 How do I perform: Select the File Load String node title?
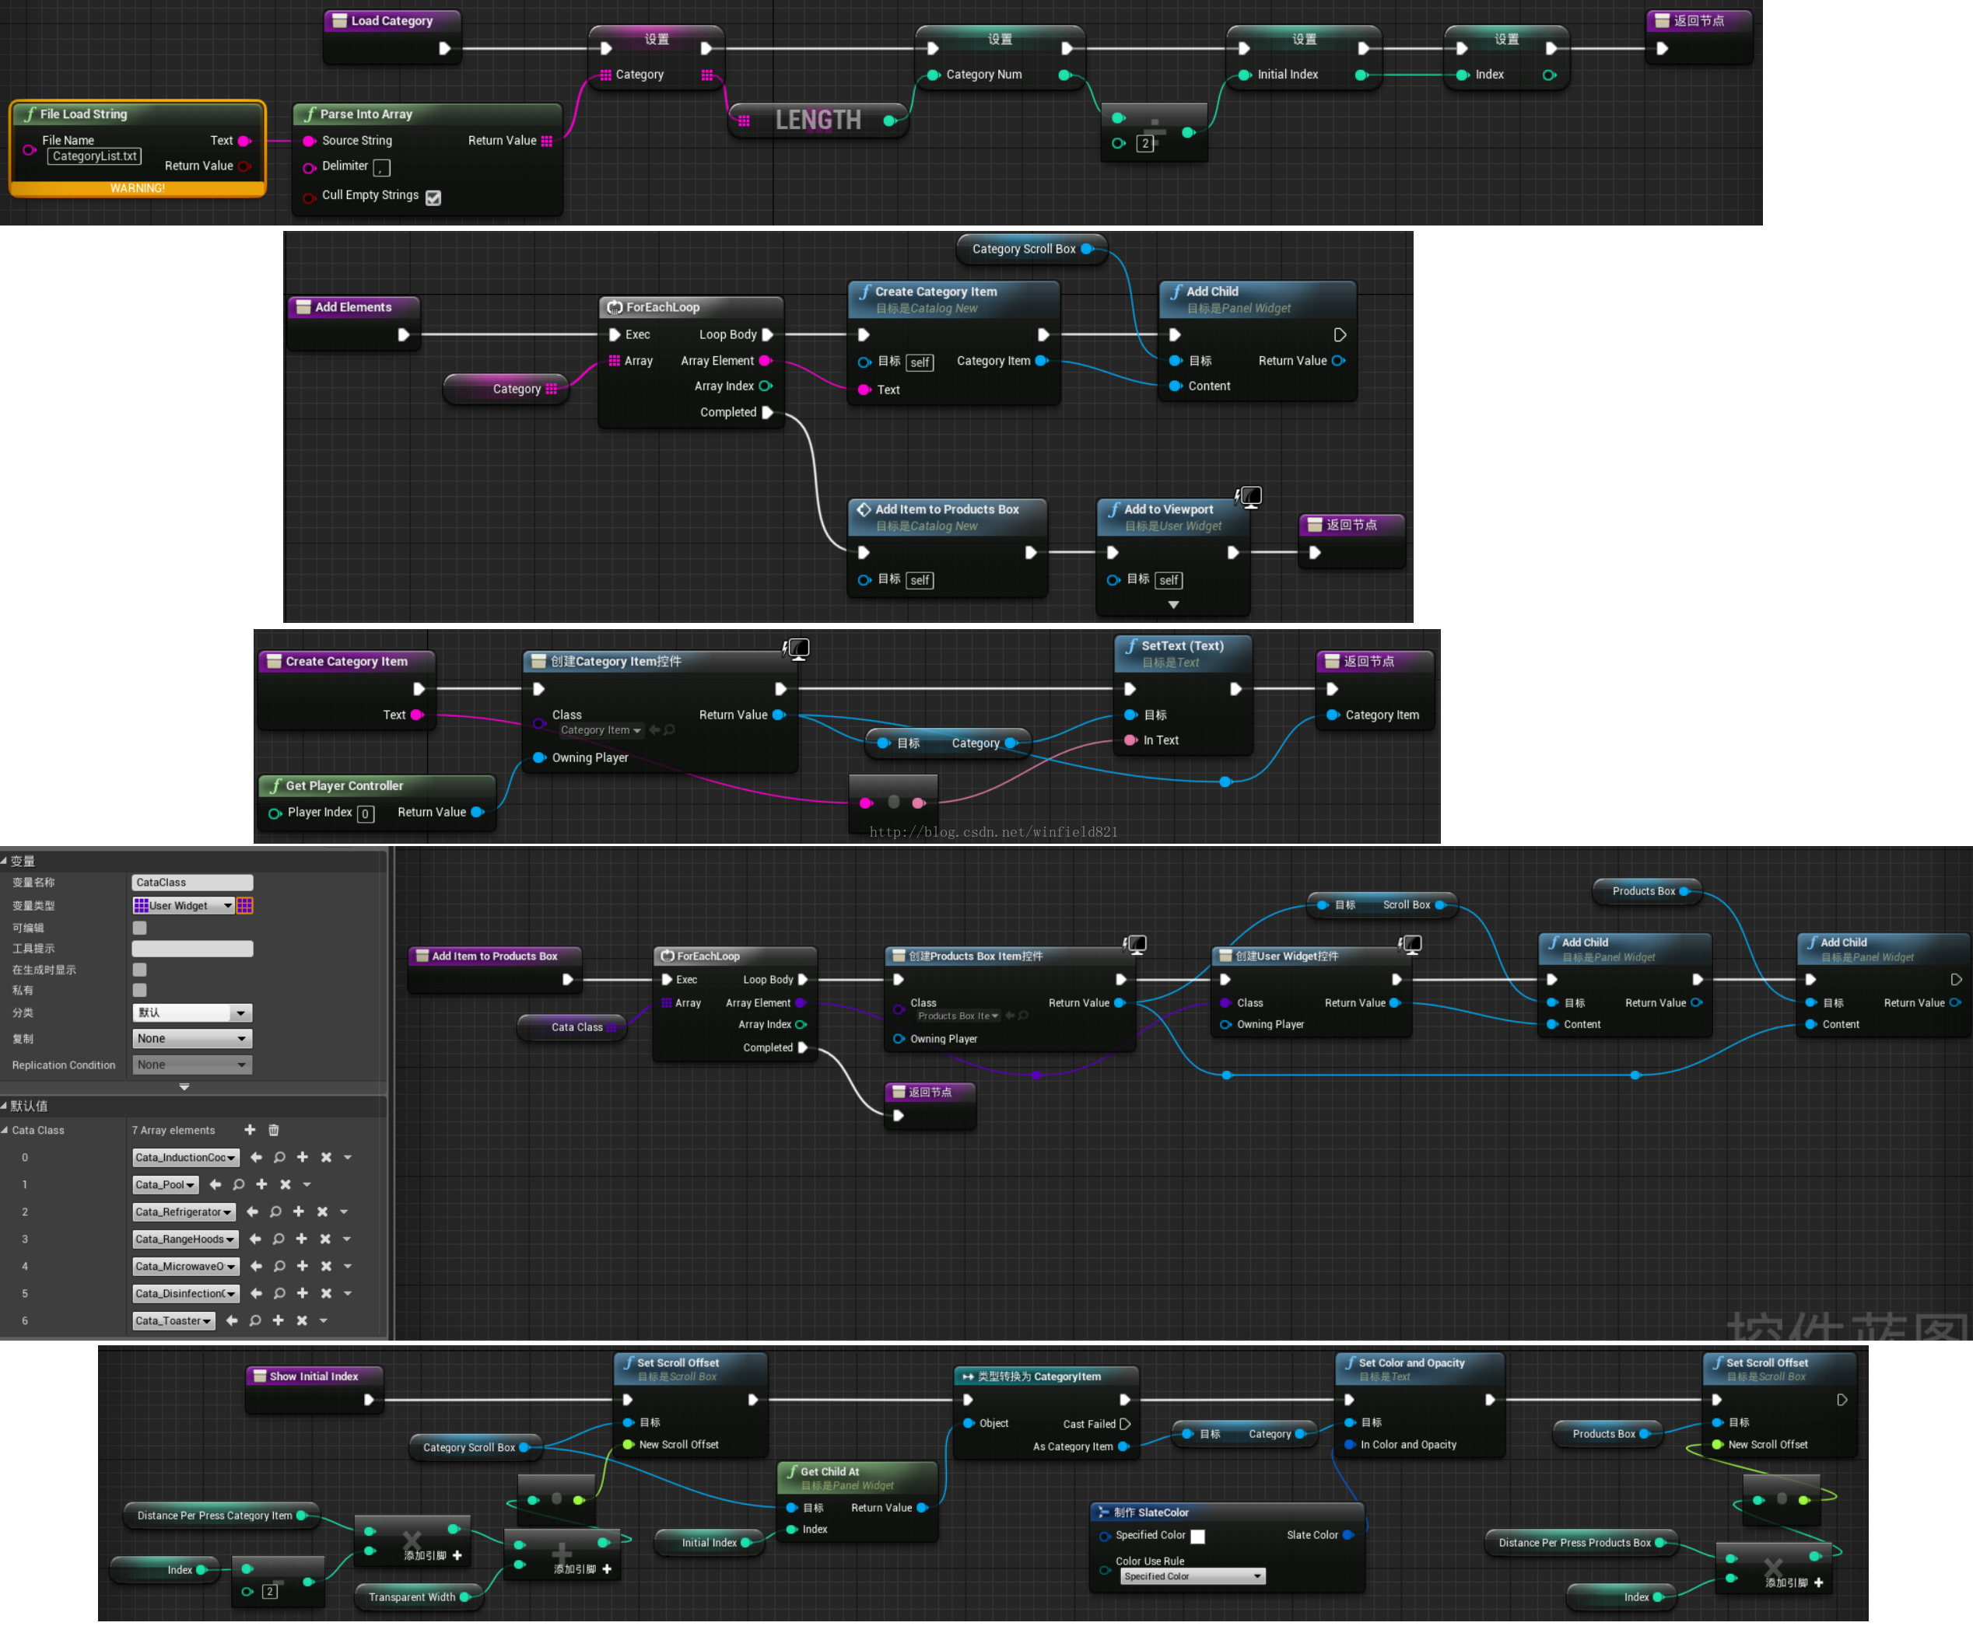click(83, 114)
